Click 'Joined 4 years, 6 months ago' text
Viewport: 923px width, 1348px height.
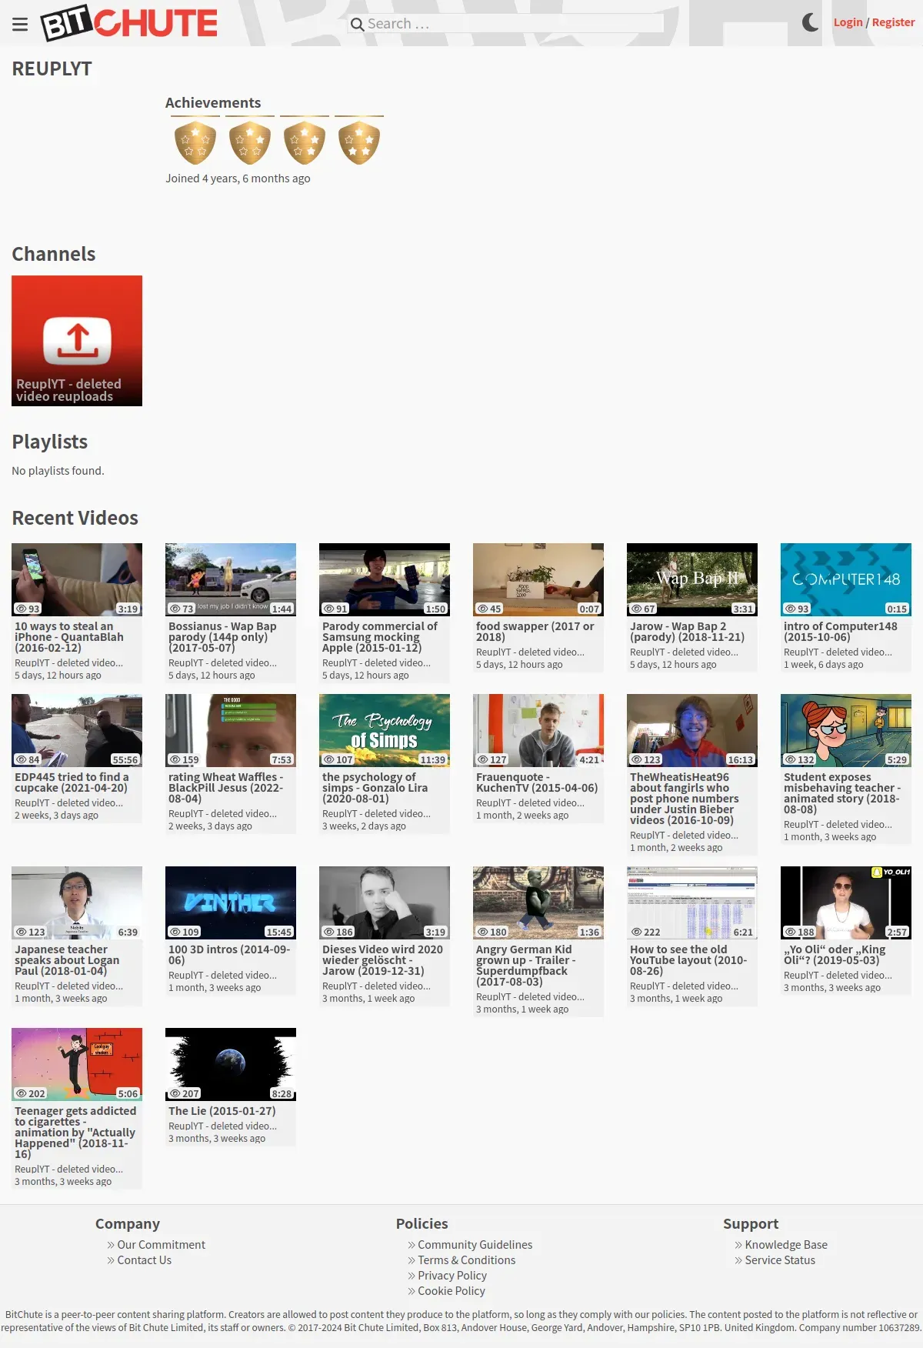tap(238, 179)
